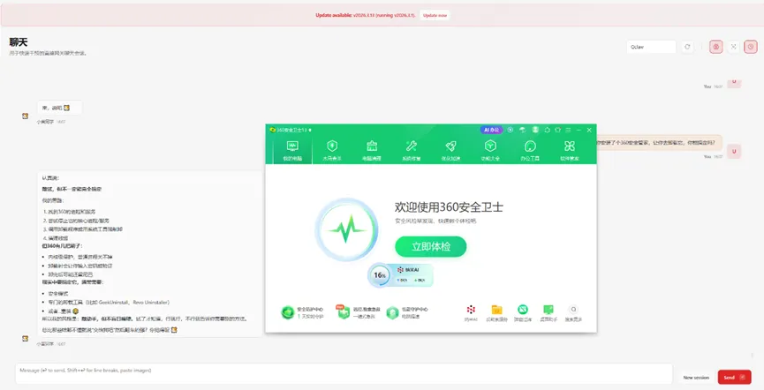Screen dimensions: 764x390
Task: Click icon between title-bar avatar and shirt icons
Action: click(548, 130)
